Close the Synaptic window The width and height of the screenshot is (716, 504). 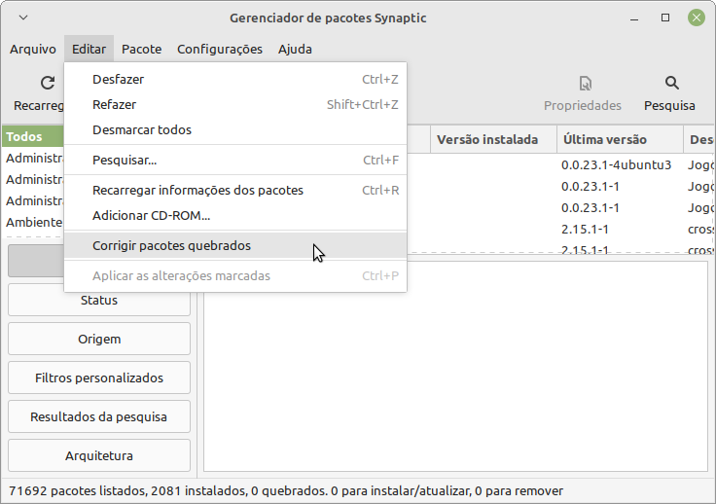697,18
